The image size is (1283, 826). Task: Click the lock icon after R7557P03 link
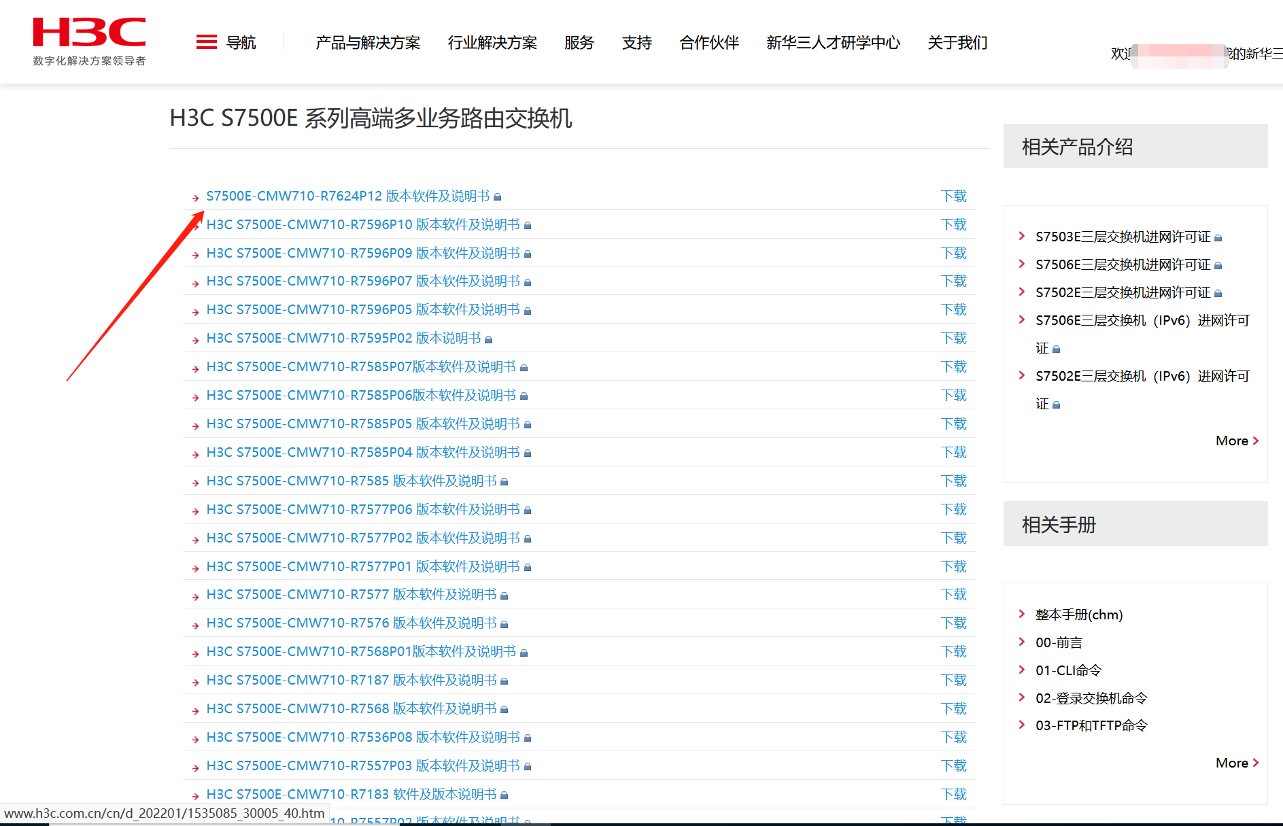pyautogui.click(x=528, y=767)
